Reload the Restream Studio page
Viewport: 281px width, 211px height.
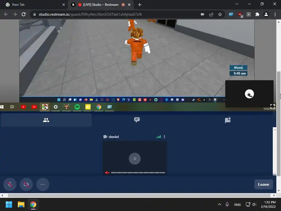pos(24,14)
